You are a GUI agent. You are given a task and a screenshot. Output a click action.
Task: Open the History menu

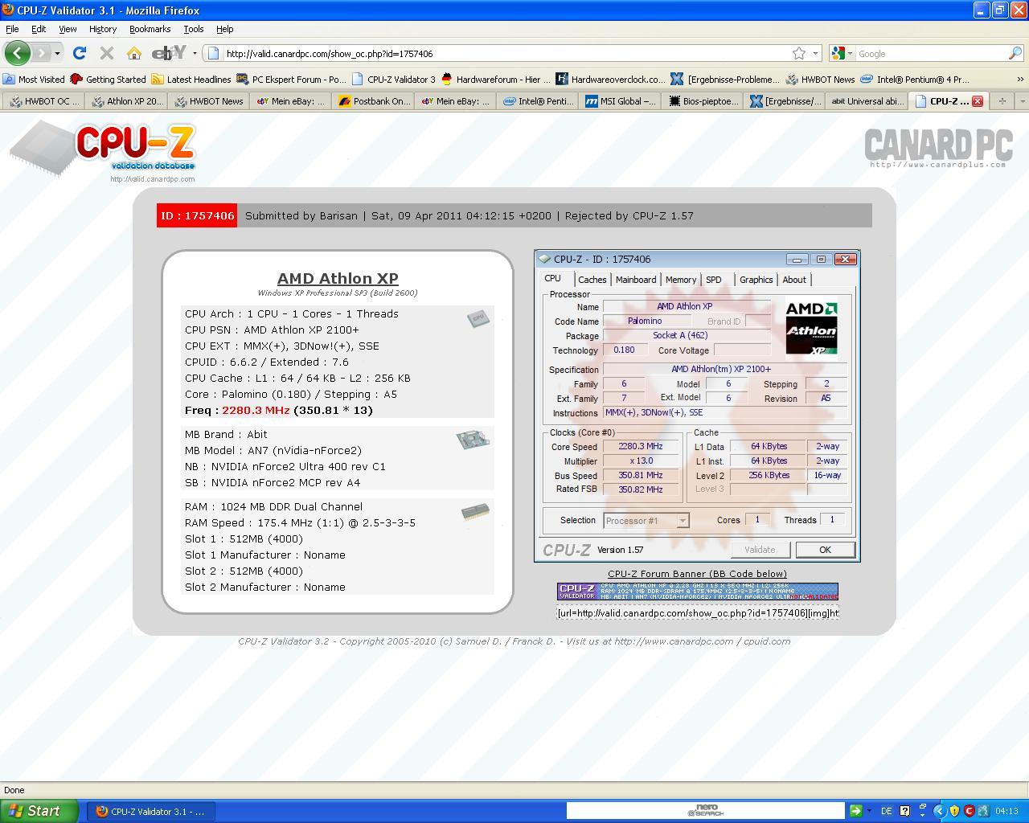pyautogui.click(x=102, y=29)
